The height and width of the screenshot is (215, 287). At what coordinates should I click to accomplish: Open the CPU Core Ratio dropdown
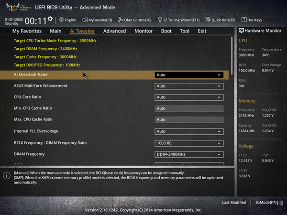[x=189, y=97]
